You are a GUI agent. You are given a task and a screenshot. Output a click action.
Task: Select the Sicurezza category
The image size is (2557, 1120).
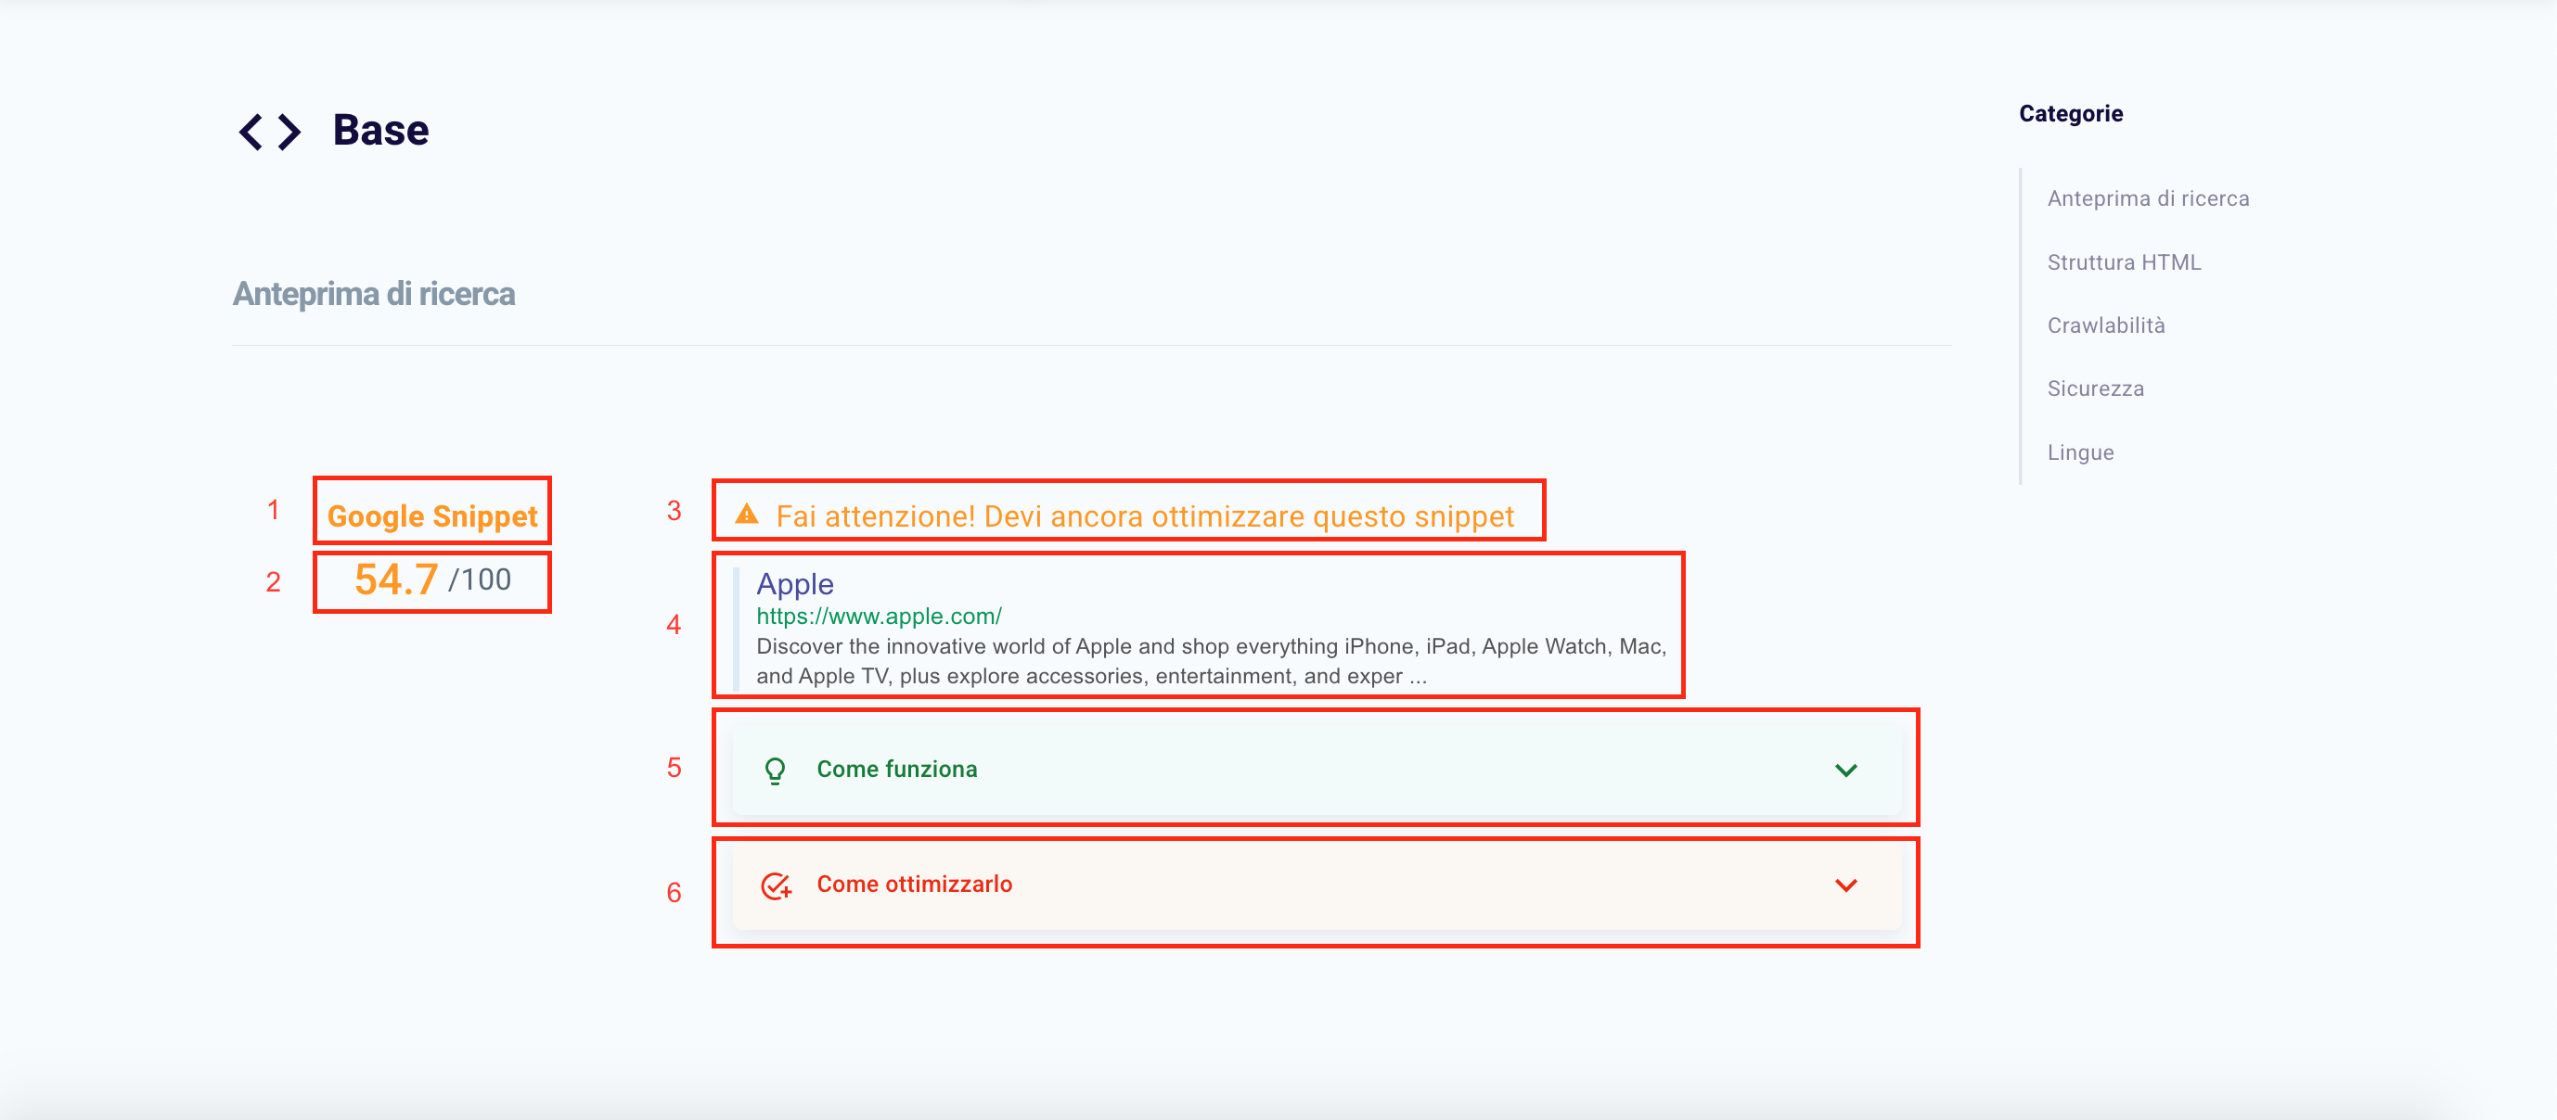tap(2096, 389)
